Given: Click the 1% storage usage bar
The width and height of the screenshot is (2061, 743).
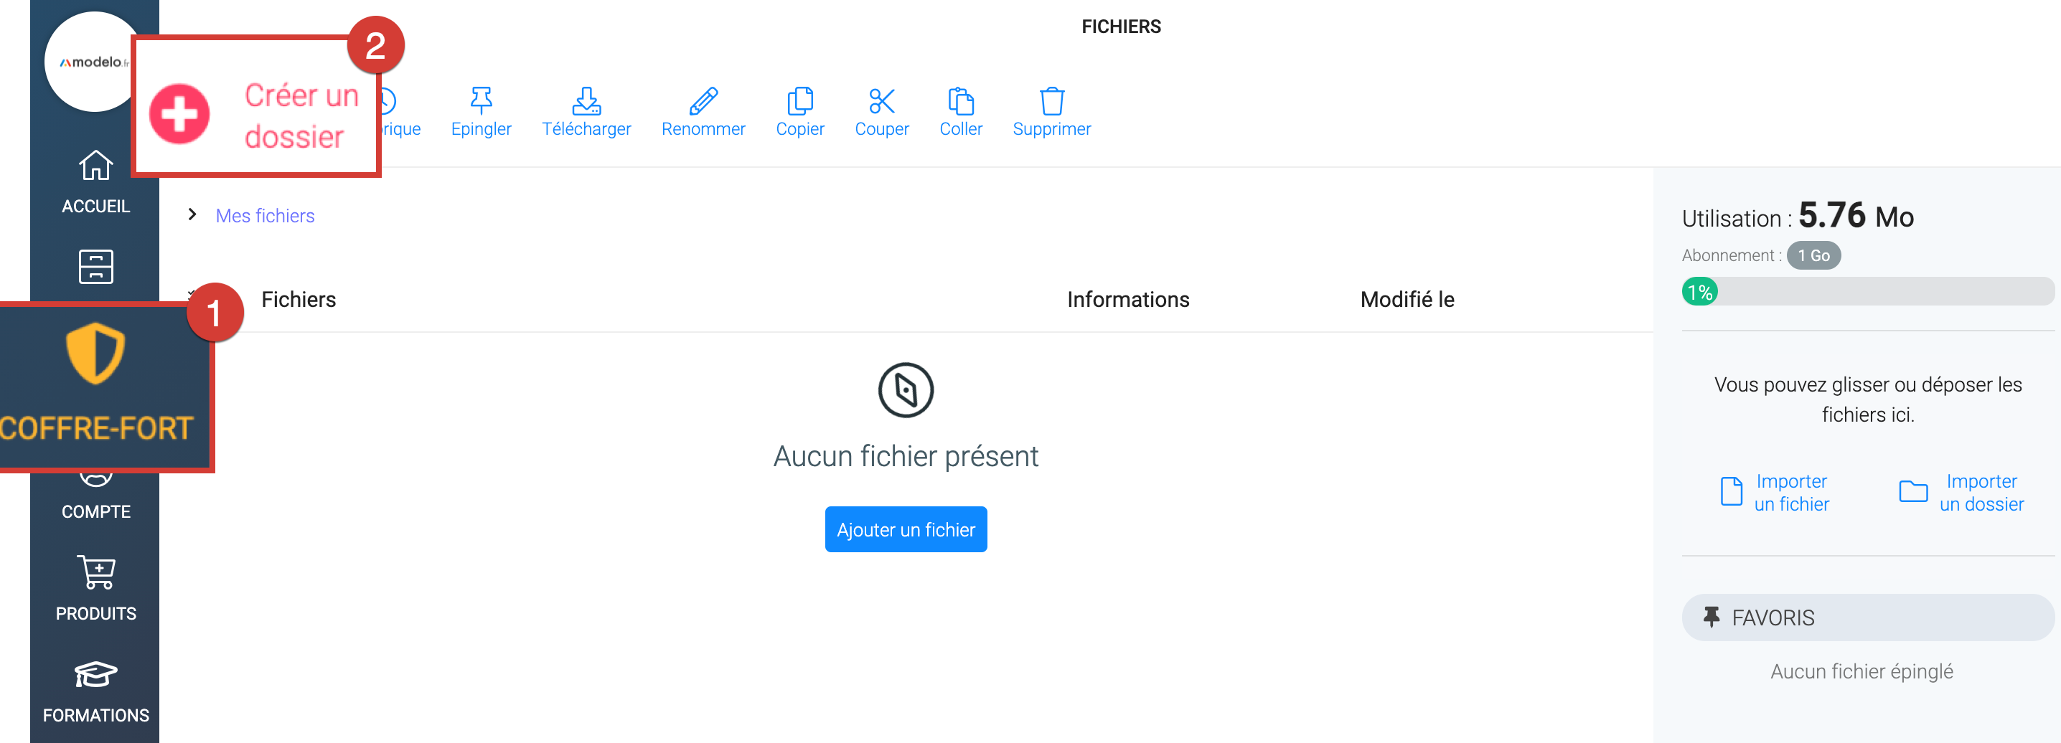Looking at the screenshot, I should [1867, 292].
